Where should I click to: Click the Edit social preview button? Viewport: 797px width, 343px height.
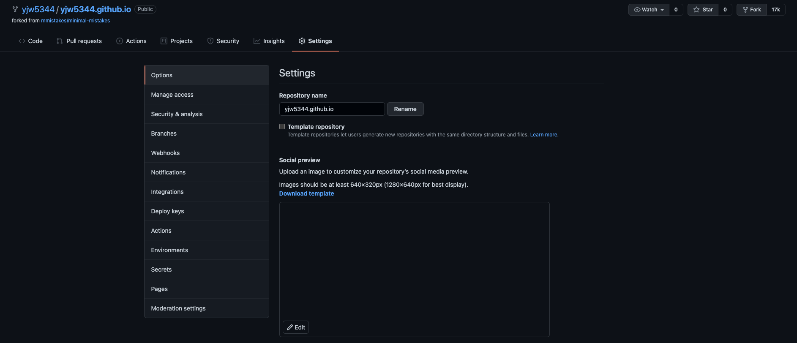(296, 327)
